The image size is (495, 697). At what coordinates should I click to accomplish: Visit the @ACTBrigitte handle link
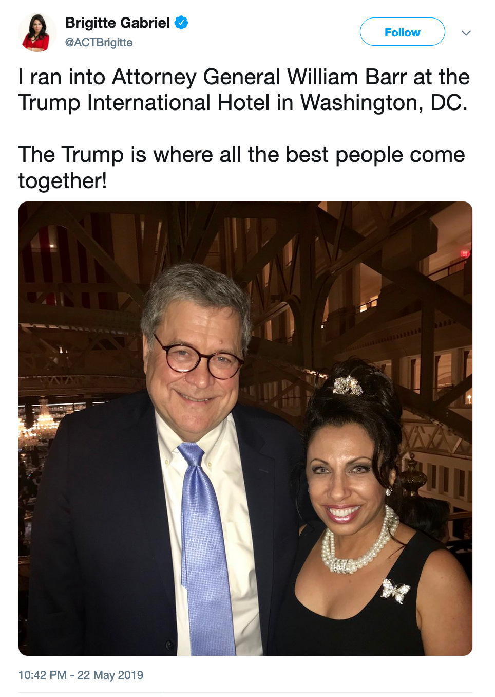[99, 43]
